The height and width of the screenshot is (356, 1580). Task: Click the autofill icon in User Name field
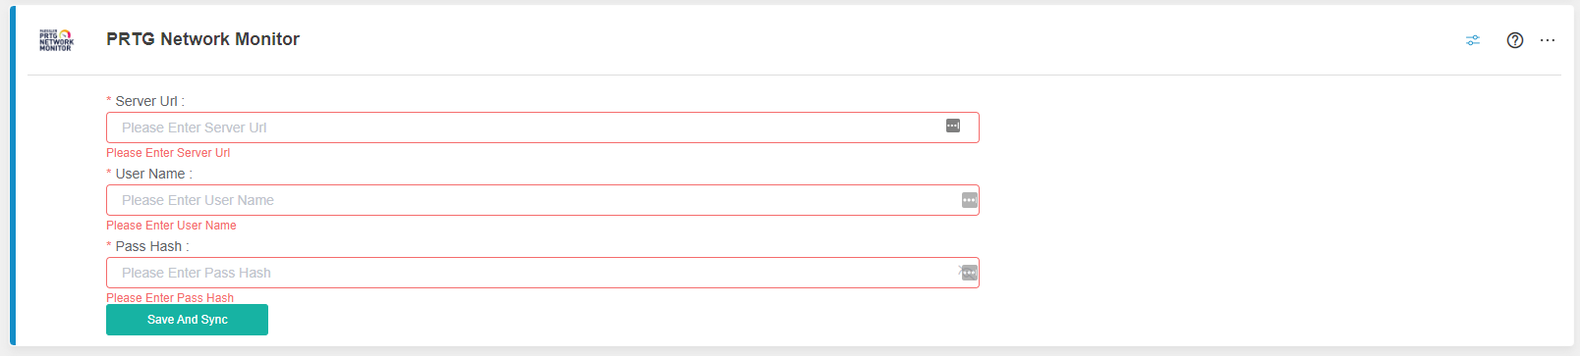click(x=970, y=200)
